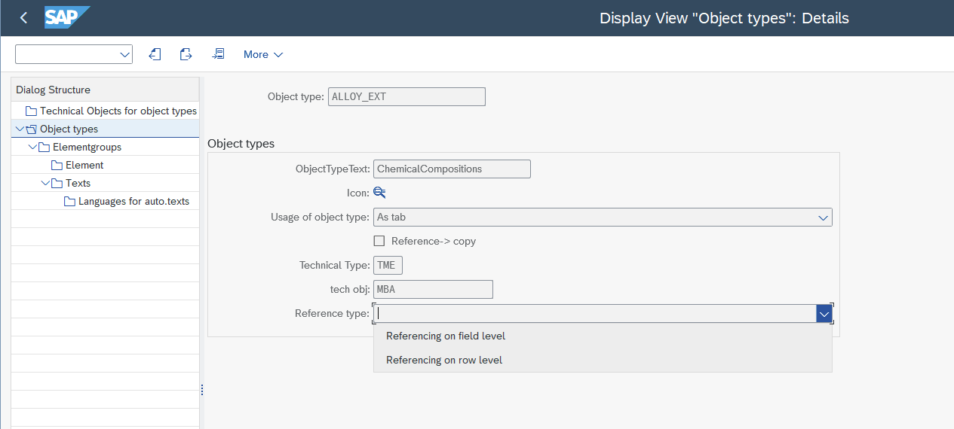This screenshot has width=954, height=429.
Task: Click the other-entry selection toolbar icon
Action: pyautogui.click(x=218, y=54)
